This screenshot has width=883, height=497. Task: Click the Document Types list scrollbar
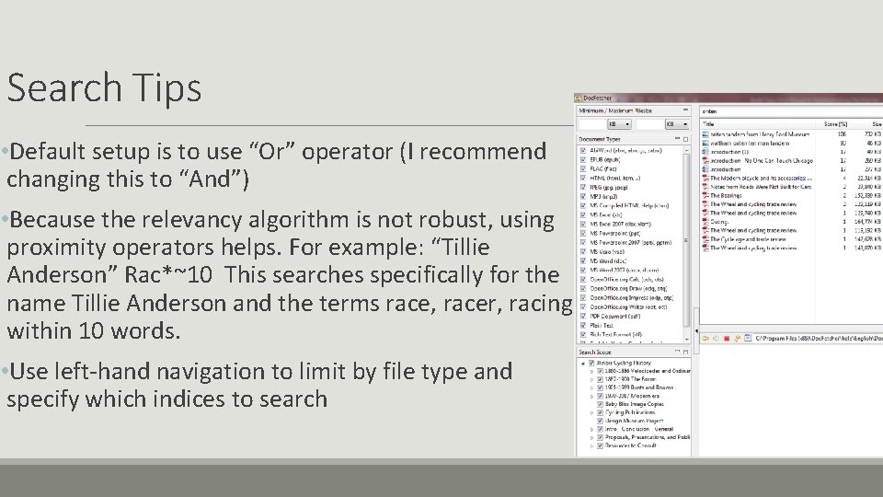(x=686, y=239)
